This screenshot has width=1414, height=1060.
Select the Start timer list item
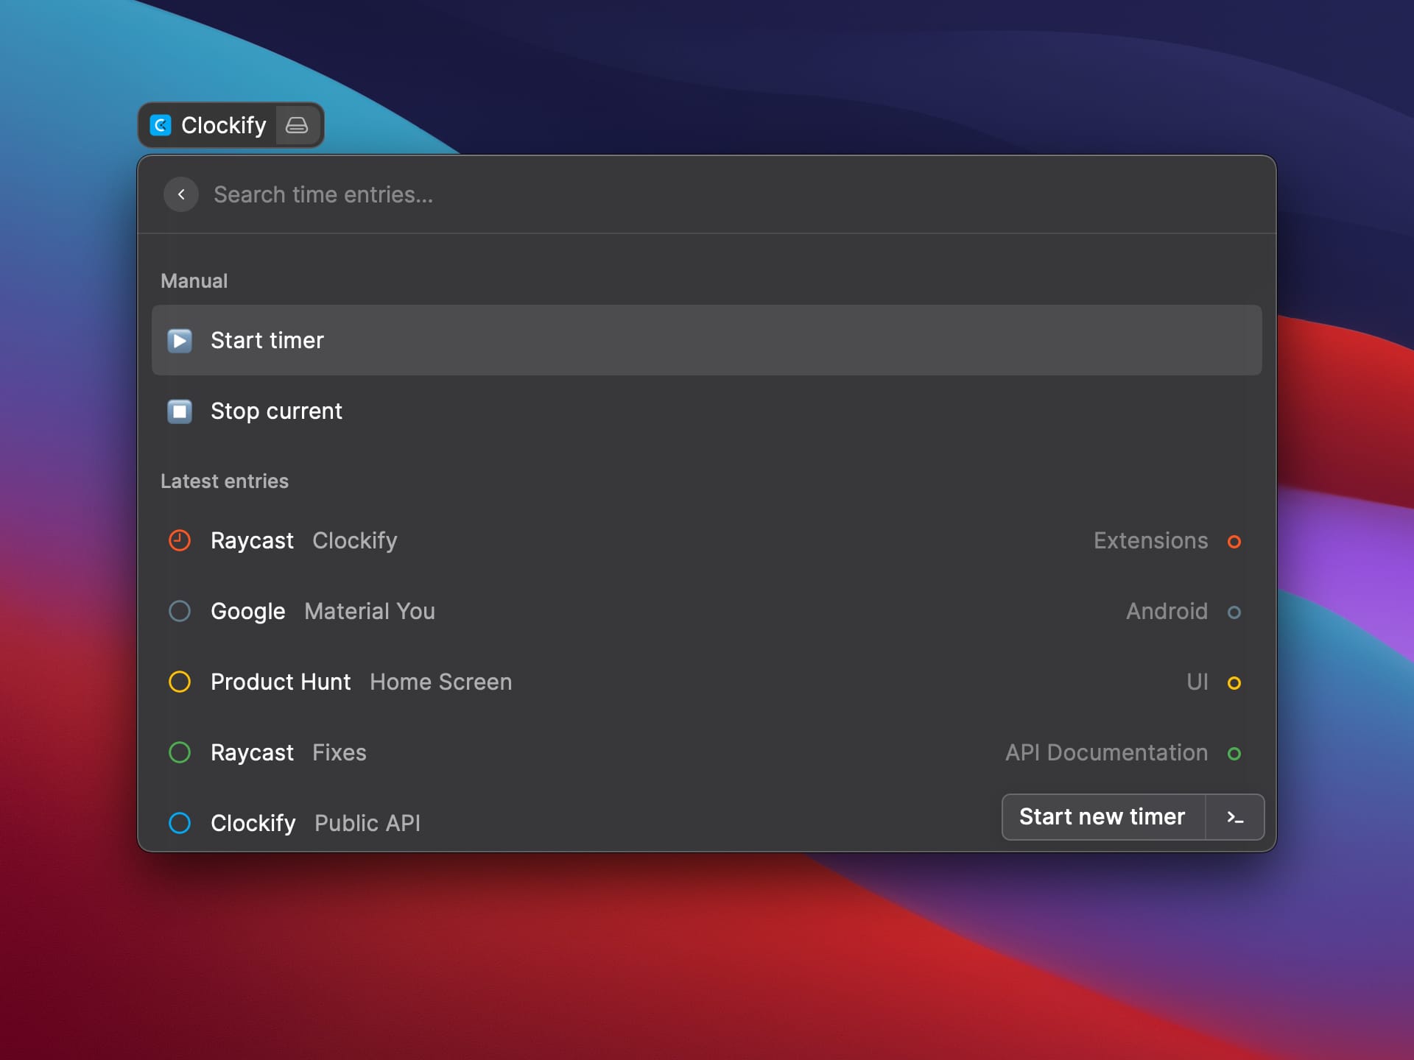pyautogui.click(x=707, y=341)
